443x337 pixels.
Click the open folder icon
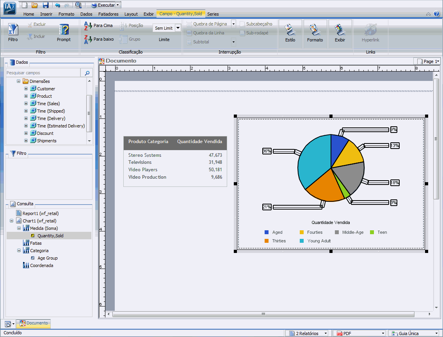34,5
